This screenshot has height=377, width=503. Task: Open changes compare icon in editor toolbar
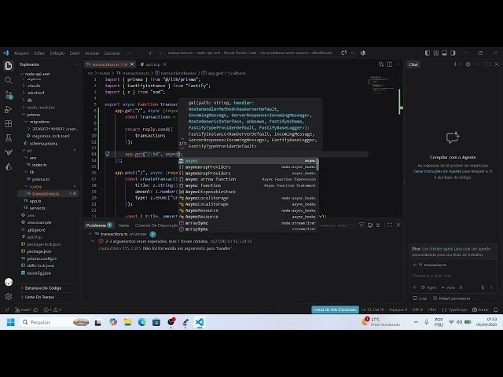pos(381,64)
